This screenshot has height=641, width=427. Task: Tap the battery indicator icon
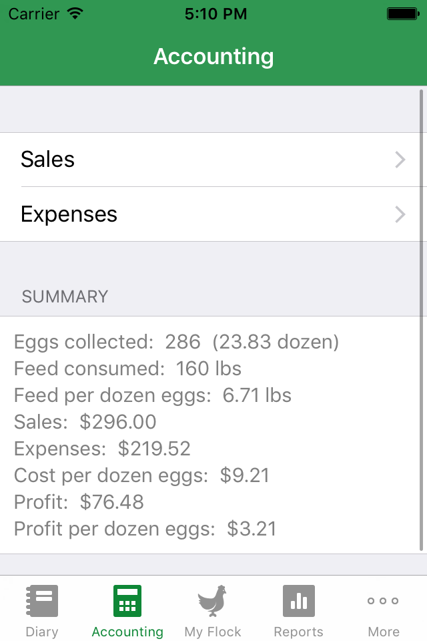(x=403, y=13)
